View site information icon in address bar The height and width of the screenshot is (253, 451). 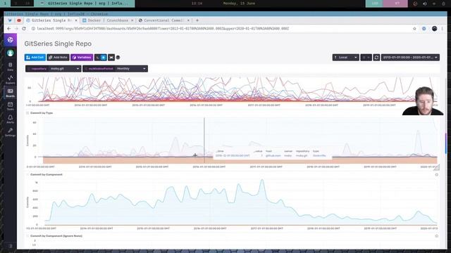pos(33,29)
